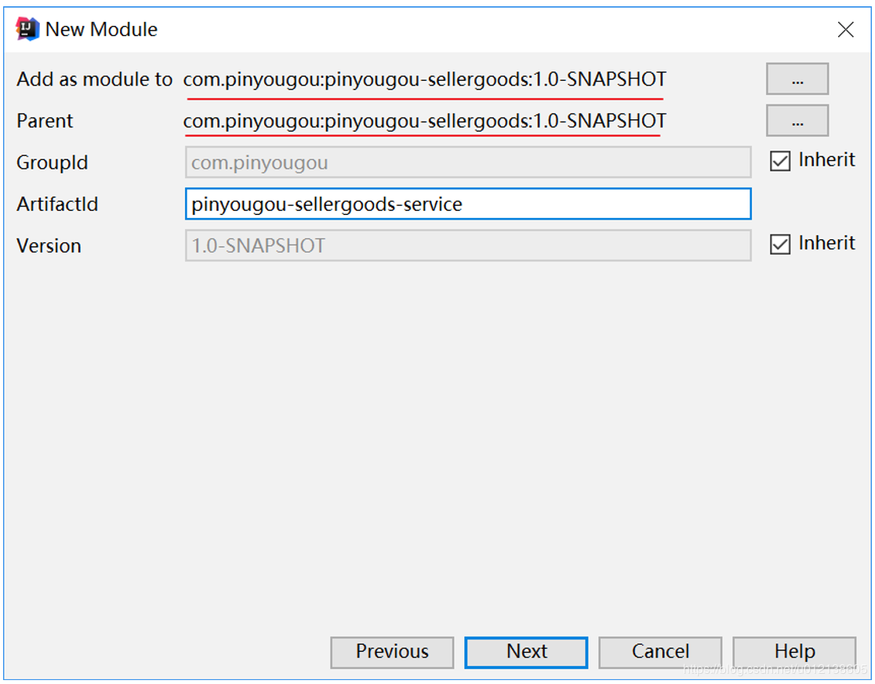Click the disabled GroupId field

(x=467, y=162)
